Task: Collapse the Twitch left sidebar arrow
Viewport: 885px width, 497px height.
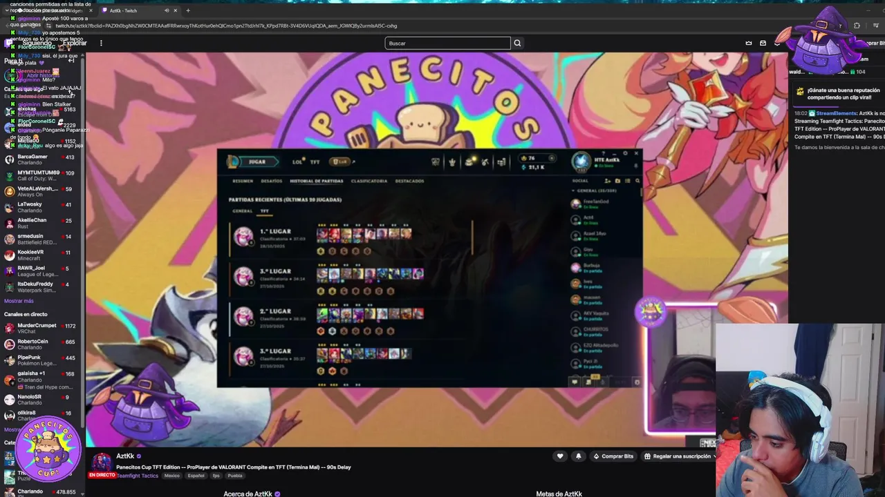Action: click(71, 61)
